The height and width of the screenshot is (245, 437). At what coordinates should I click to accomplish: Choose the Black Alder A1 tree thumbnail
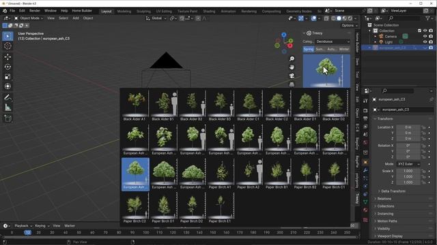coord(135,105)
